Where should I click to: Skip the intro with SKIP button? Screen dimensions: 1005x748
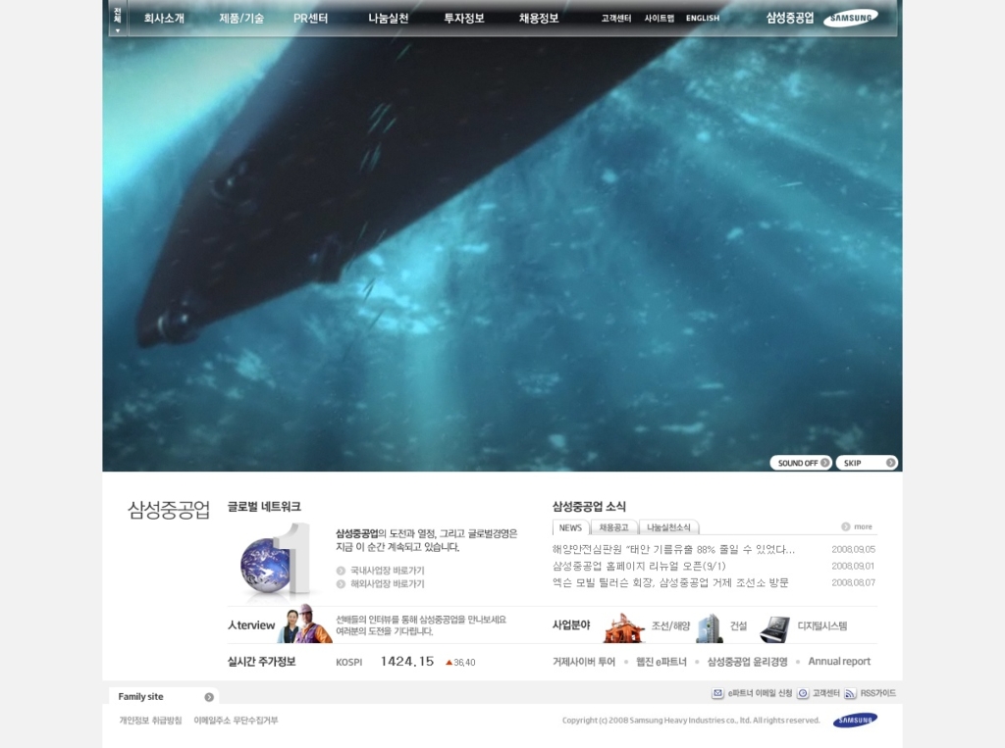pos(867,463)
